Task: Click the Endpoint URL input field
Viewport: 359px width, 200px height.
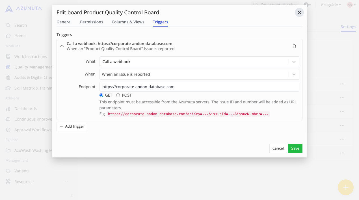Action: (199, 87)
